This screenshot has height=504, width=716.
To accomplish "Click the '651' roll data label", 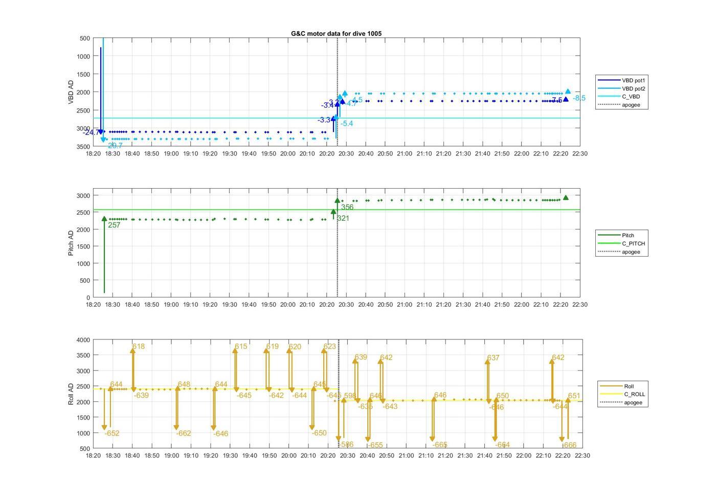I will 574,396.
